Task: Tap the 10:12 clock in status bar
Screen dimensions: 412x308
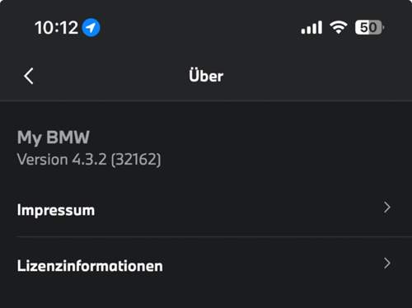Action: coord(56,28)
